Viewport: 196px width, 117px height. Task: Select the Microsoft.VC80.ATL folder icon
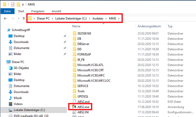click(74, 65)
